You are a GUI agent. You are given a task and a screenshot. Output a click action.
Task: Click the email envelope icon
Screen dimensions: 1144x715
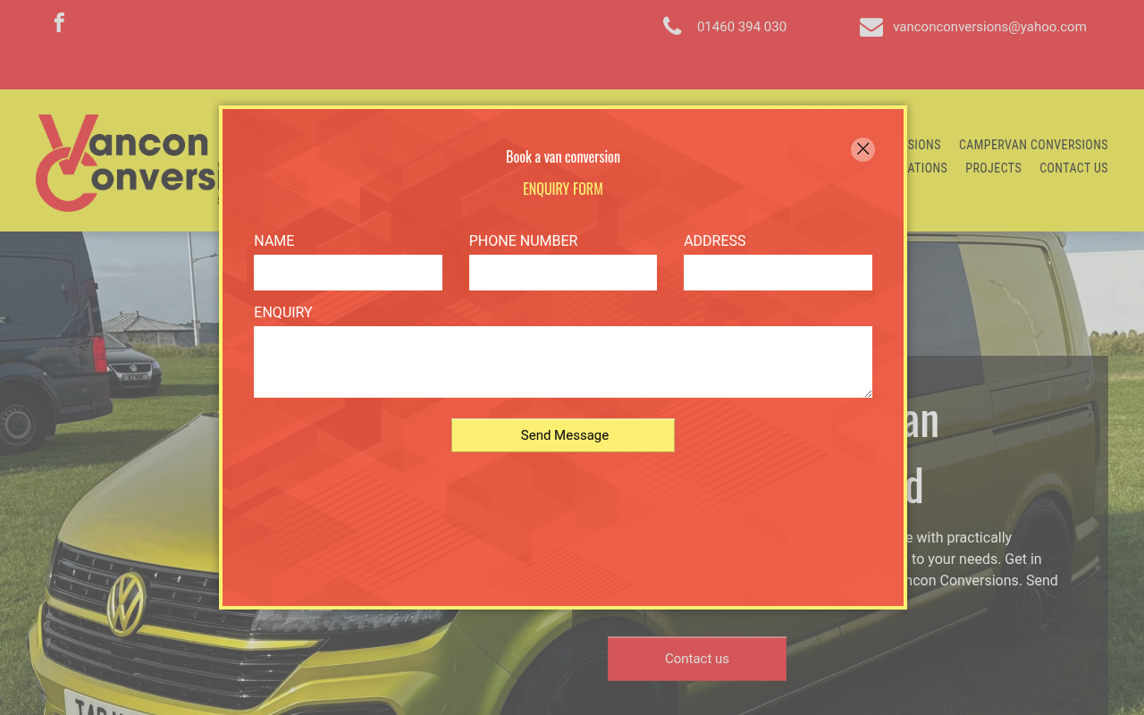click(x=871, y=28)
